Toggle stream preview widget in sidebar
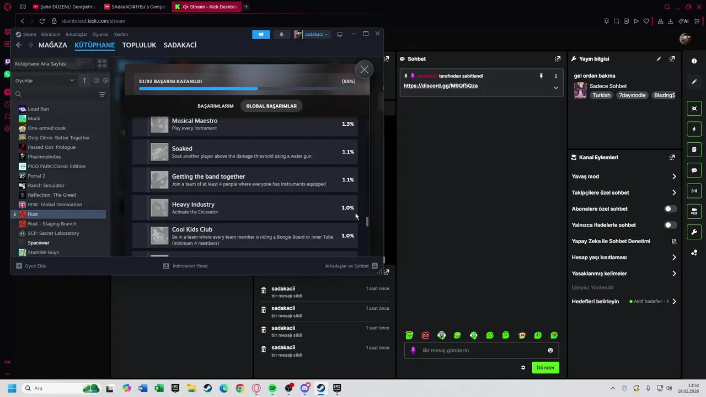Screen dimensions: 706x397 (x=694, y=109)
